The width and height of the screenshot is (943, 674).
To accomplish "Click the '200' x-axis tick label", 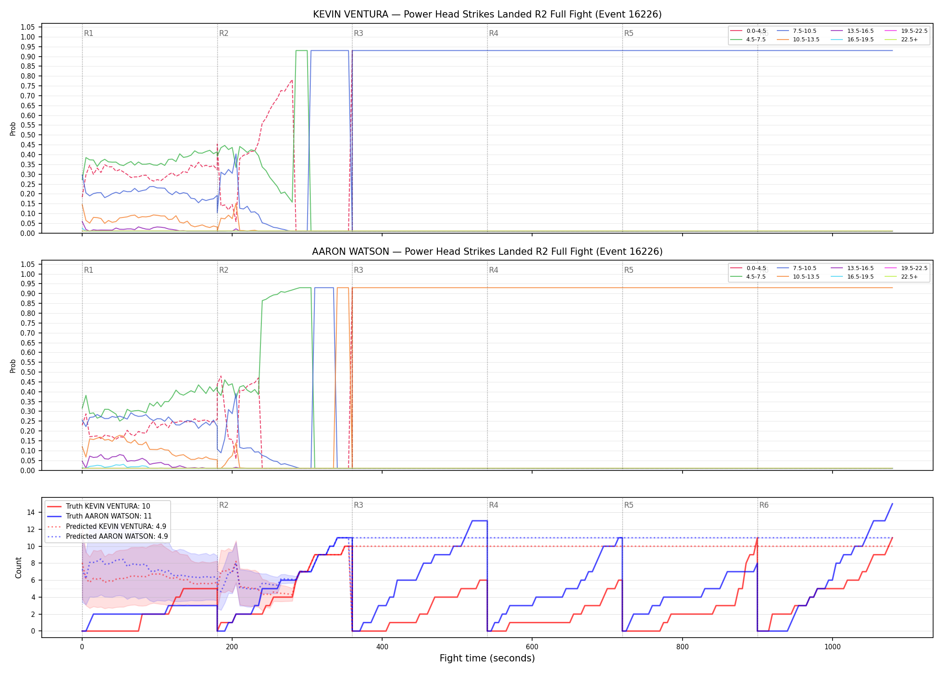I will [232, 647].
